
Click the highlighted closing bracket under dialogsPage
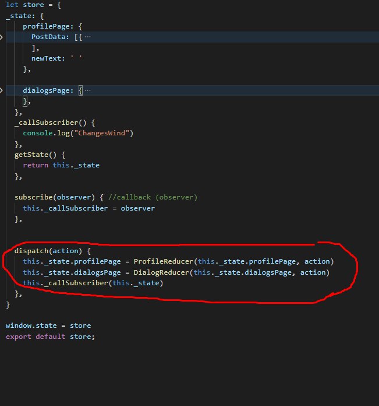point(25,101)
